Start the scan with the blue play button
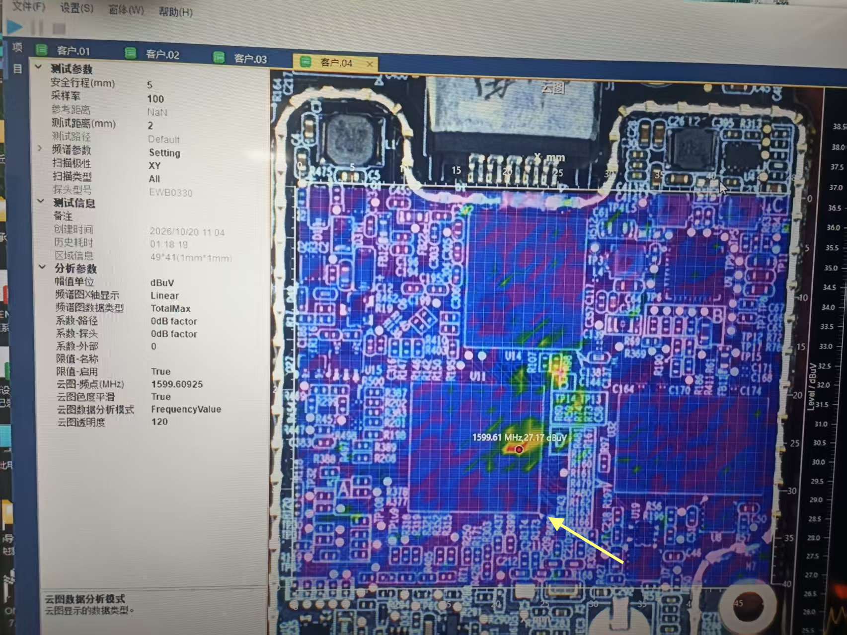The width and height of the screenshot is (847, 635). click(x=14, y=27)
